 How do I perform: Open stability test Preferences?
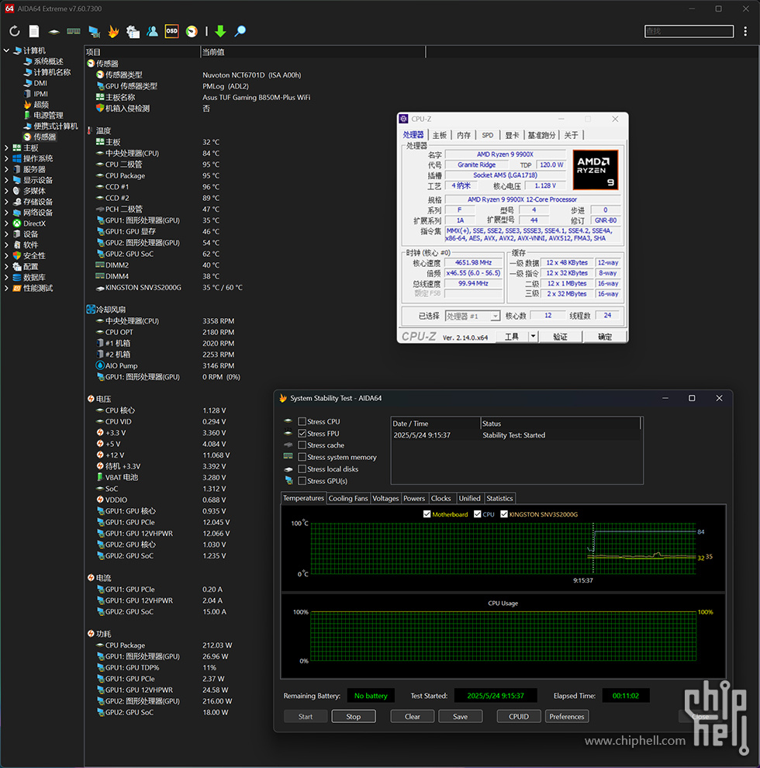(567, 716)
